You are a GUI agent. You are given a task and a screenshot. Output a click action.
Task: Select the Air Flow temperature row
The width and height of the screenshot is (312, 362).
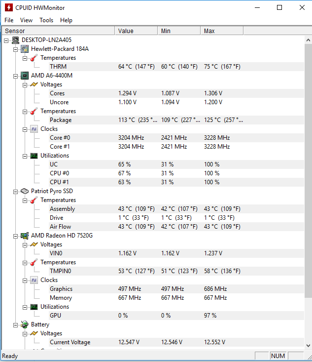pos(176,227)
